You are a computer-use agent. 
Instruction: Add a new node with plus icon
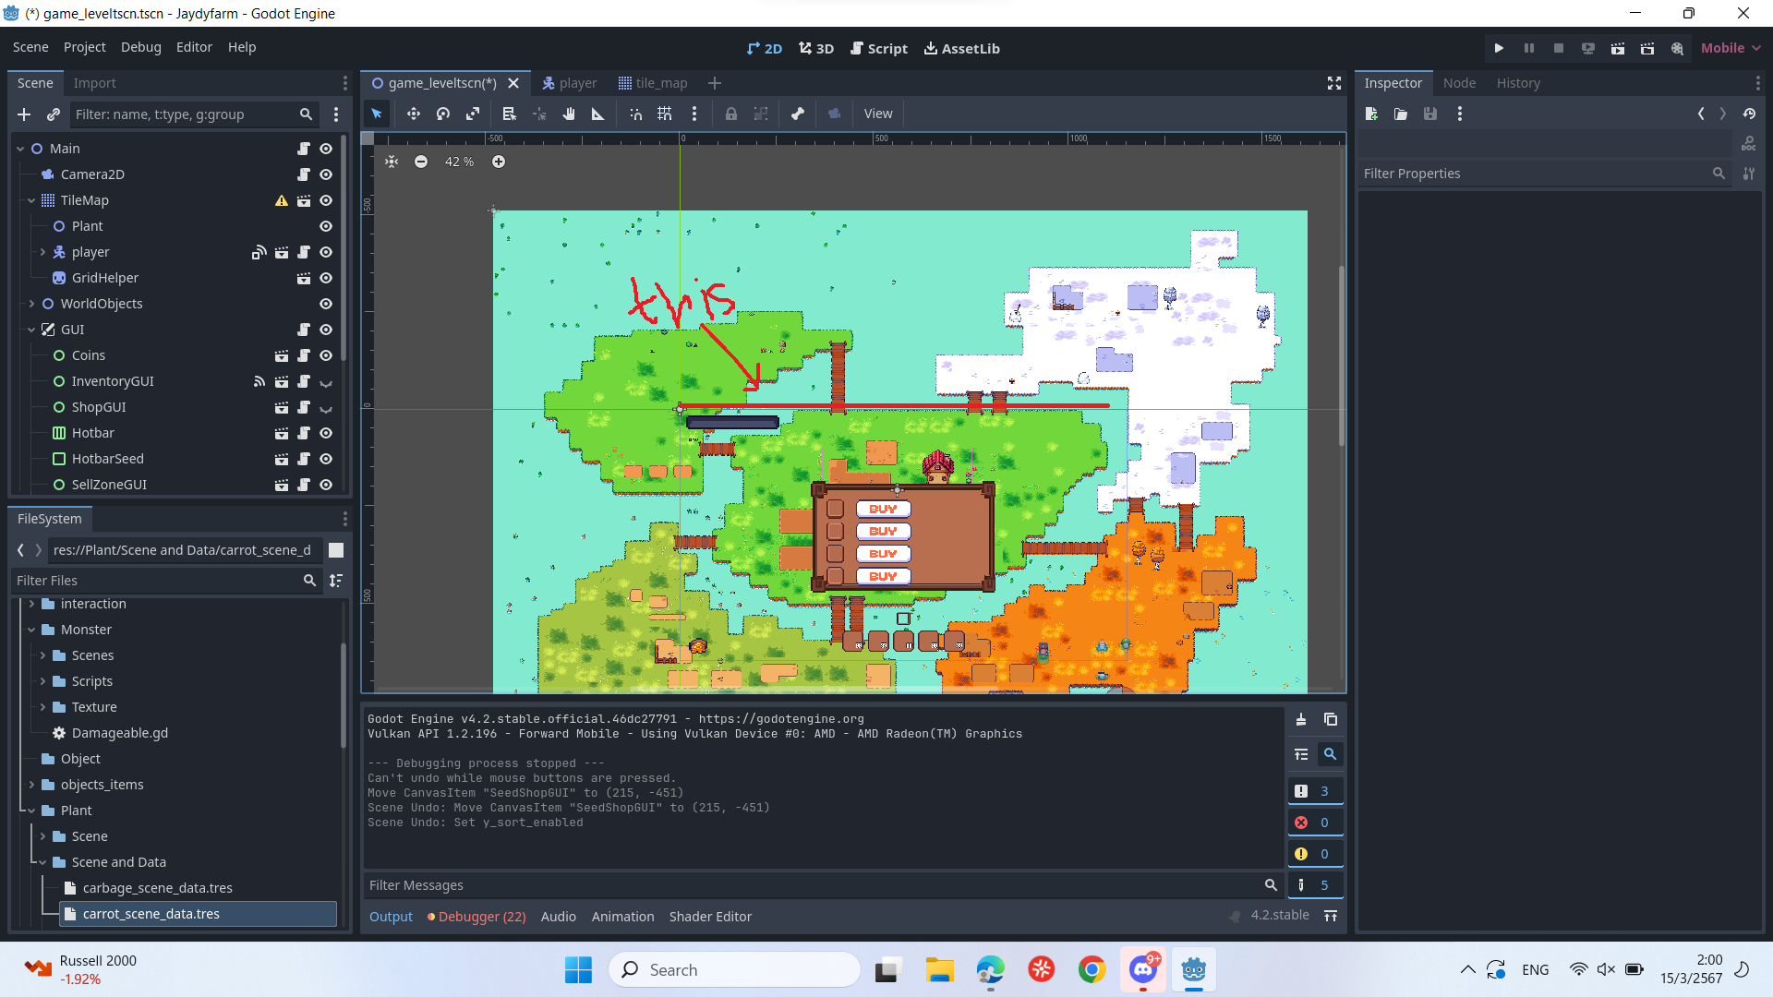coord(24,114)
